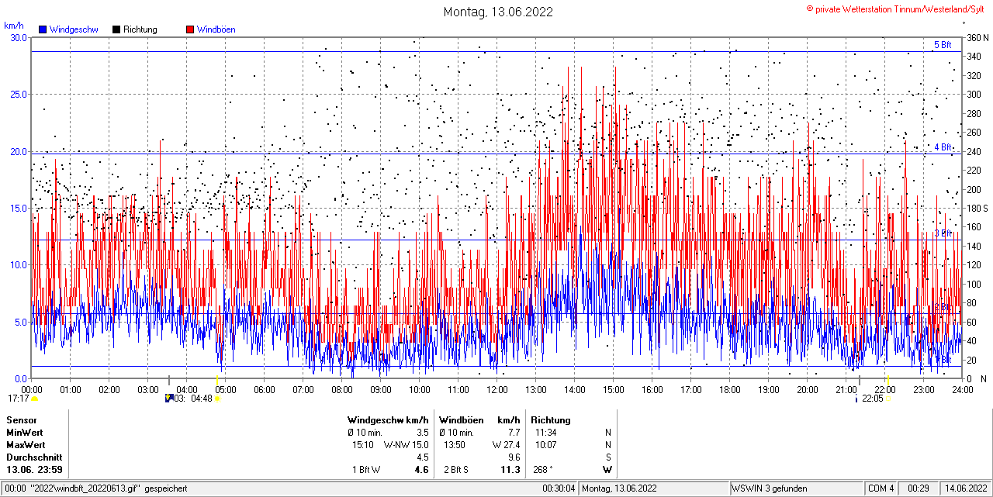Click the 25.0 value on the speed axis

[x=18, y=95]
